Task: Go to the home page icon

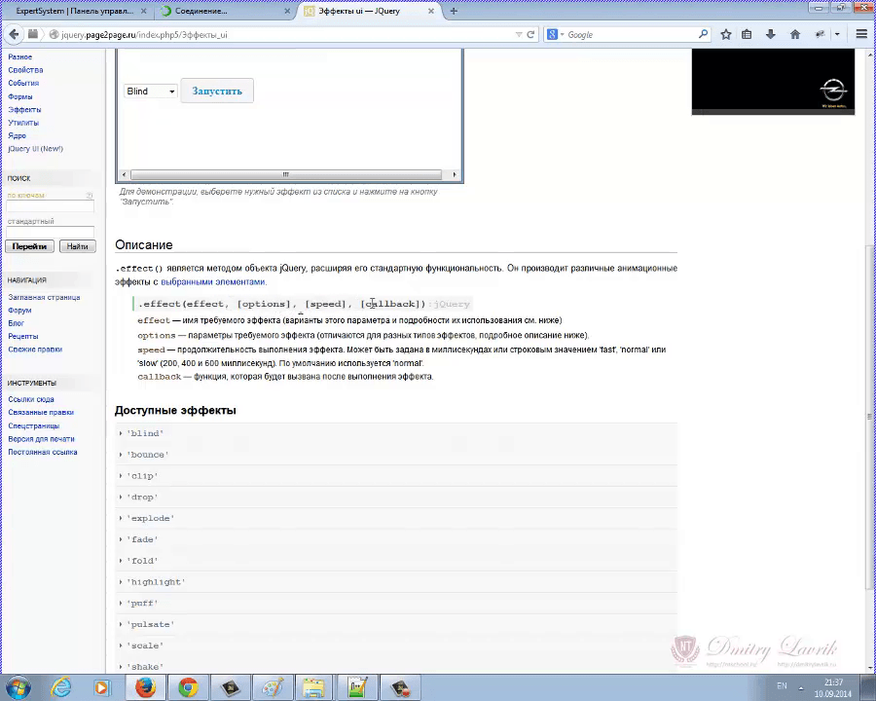Action: [795, 35]
